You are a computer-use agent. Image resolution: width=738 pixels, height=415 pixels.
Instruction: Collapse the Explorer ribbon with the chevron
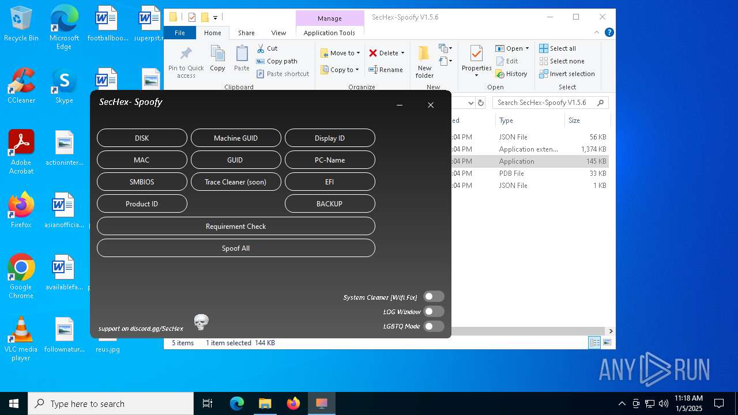597,33
